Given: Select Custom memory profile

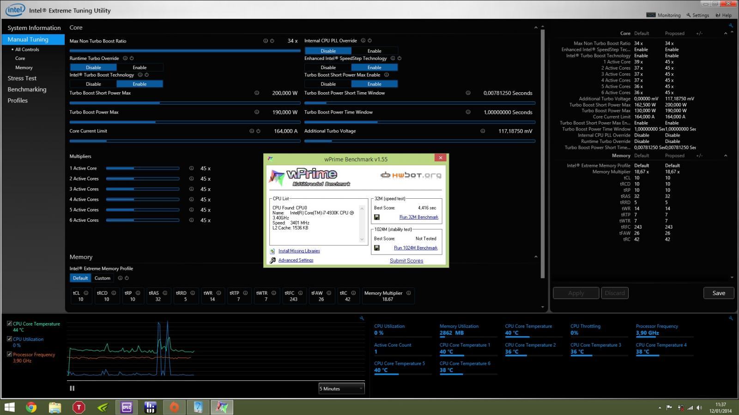Looking at the screenshot, I should click(x=103, y=278).
